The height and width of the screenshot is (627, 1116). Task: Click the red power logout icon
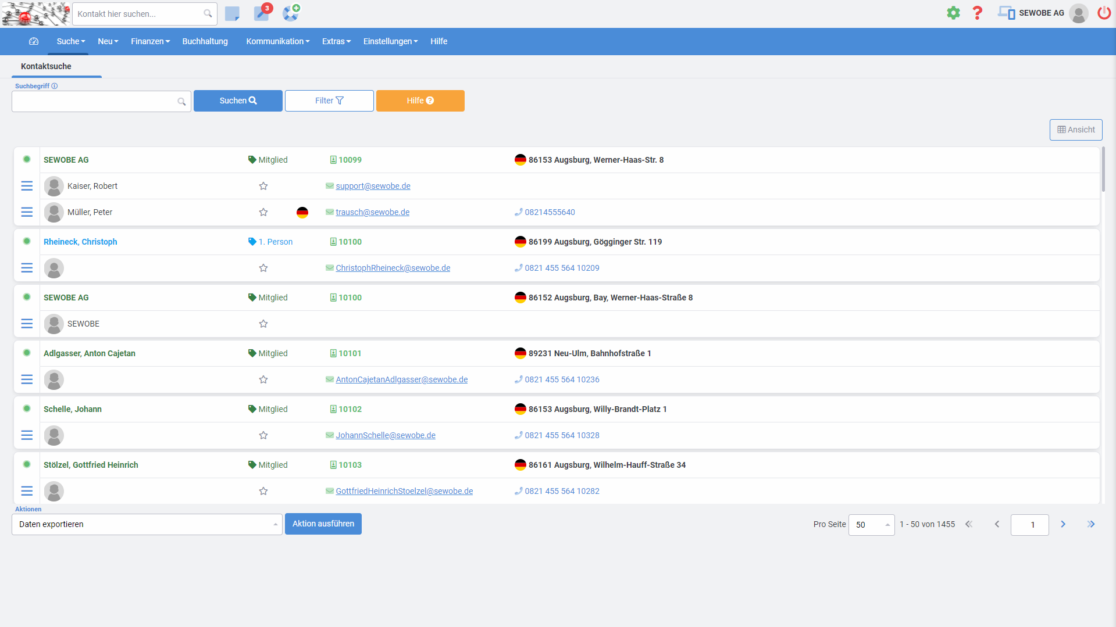click(1104, 13)
